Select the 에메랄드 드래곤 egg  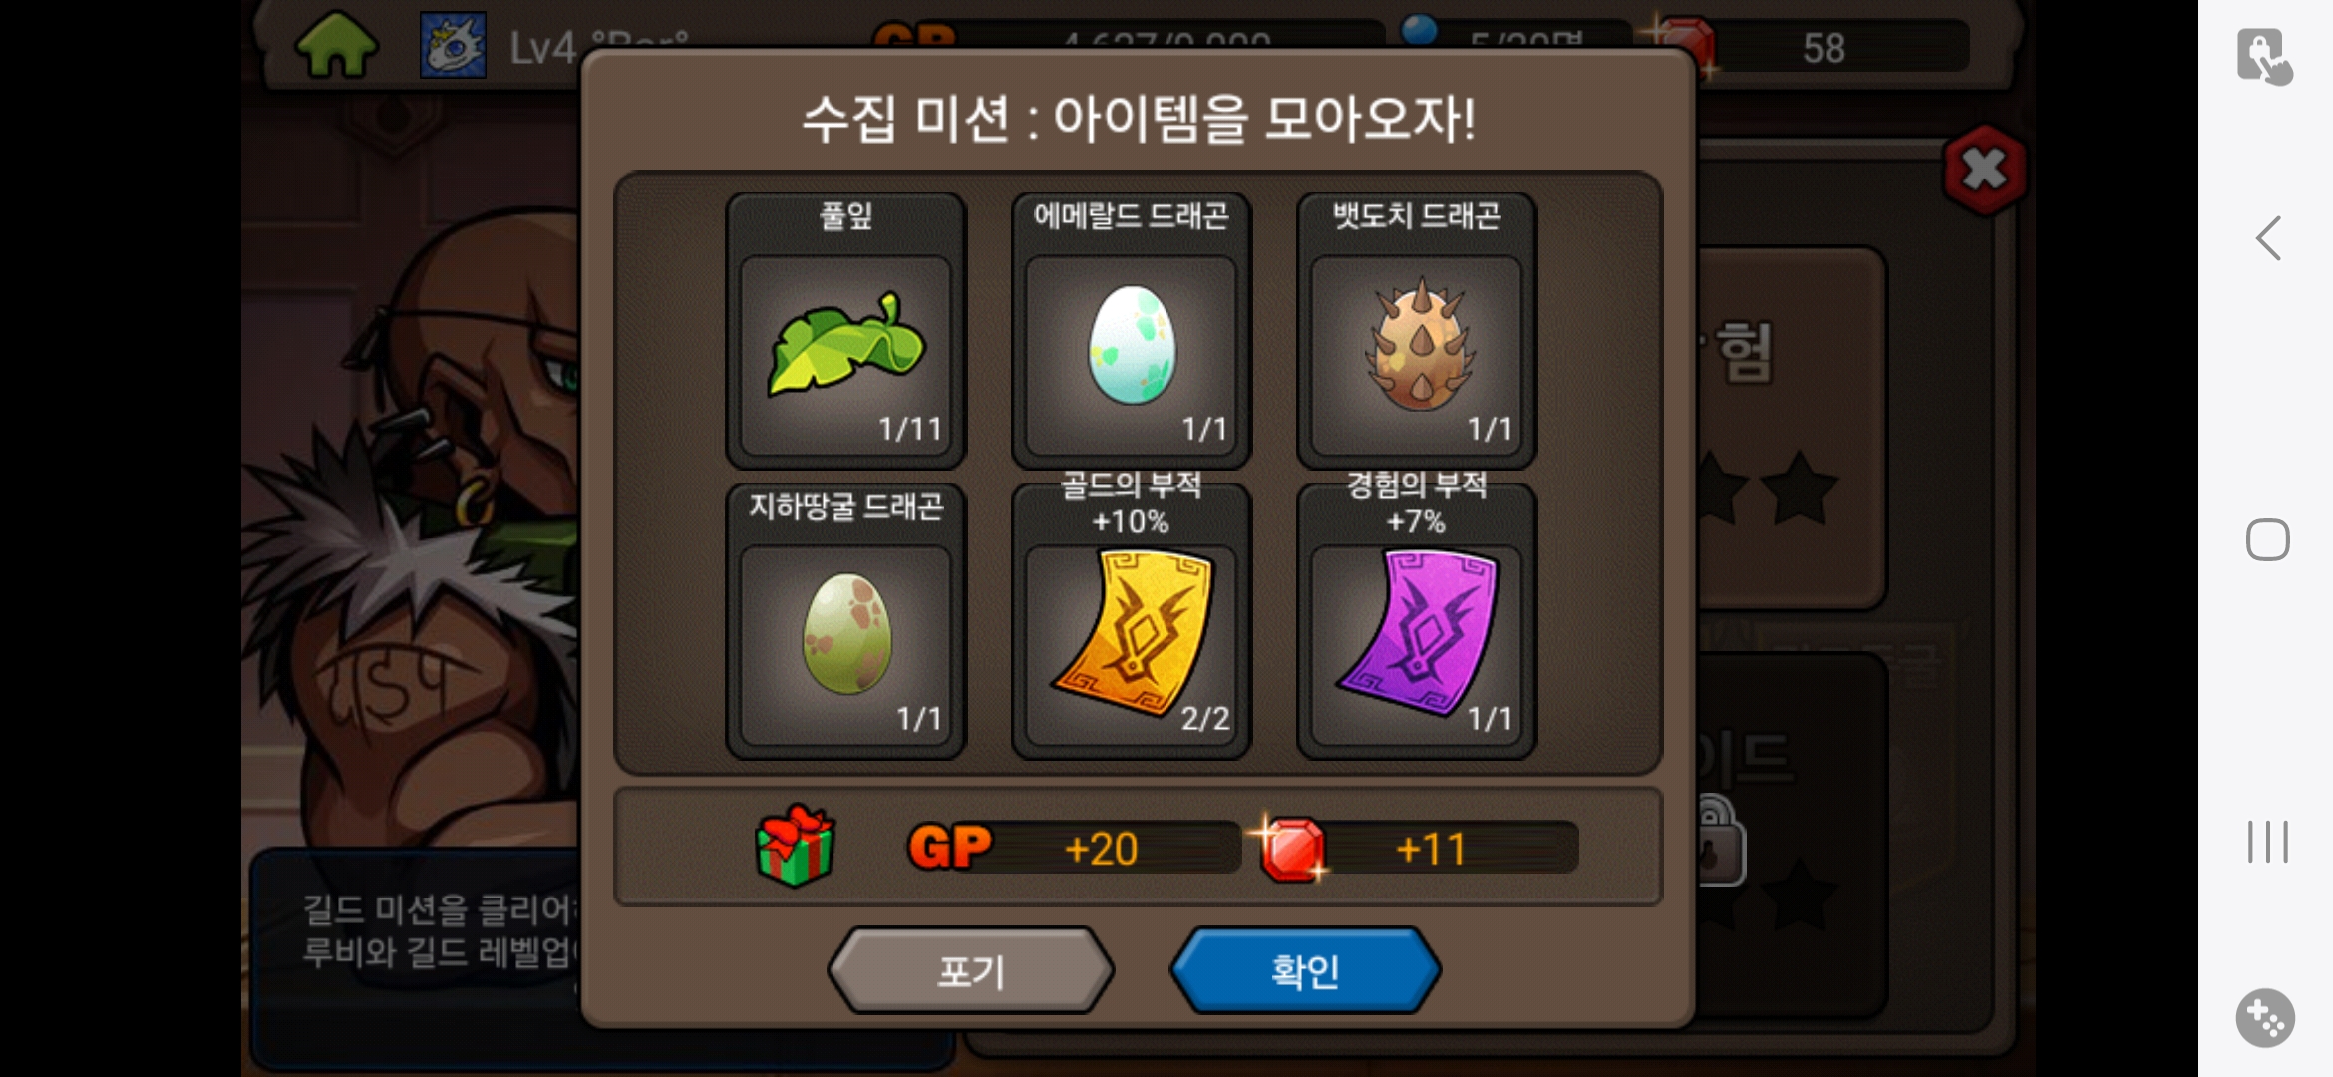tap(1131, 331)
